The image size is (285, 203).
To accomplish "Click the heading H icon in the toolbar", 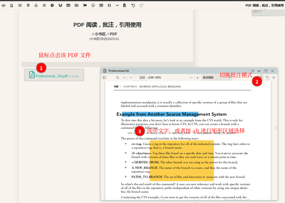I will click(109, 5).
